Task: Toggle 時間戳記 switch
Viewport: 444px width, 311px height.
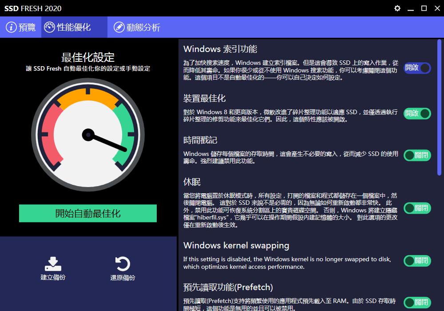Action: (417, 155)
